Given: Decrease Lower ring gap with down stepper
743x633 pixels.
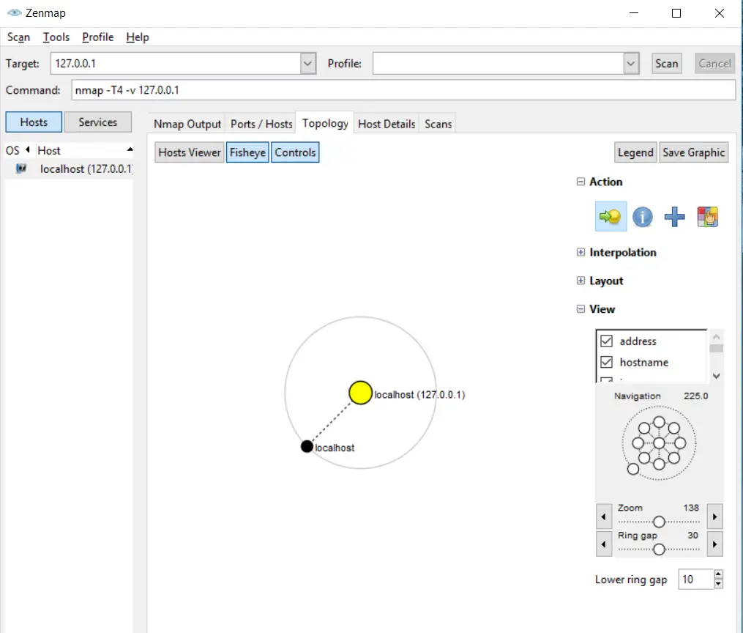Looking at the screenshot, I should (x=718, y=584).
